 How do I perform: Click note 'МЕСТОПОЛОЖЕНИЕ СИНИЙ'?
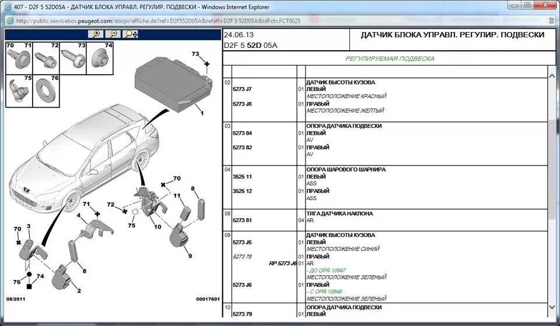[343, 249]
